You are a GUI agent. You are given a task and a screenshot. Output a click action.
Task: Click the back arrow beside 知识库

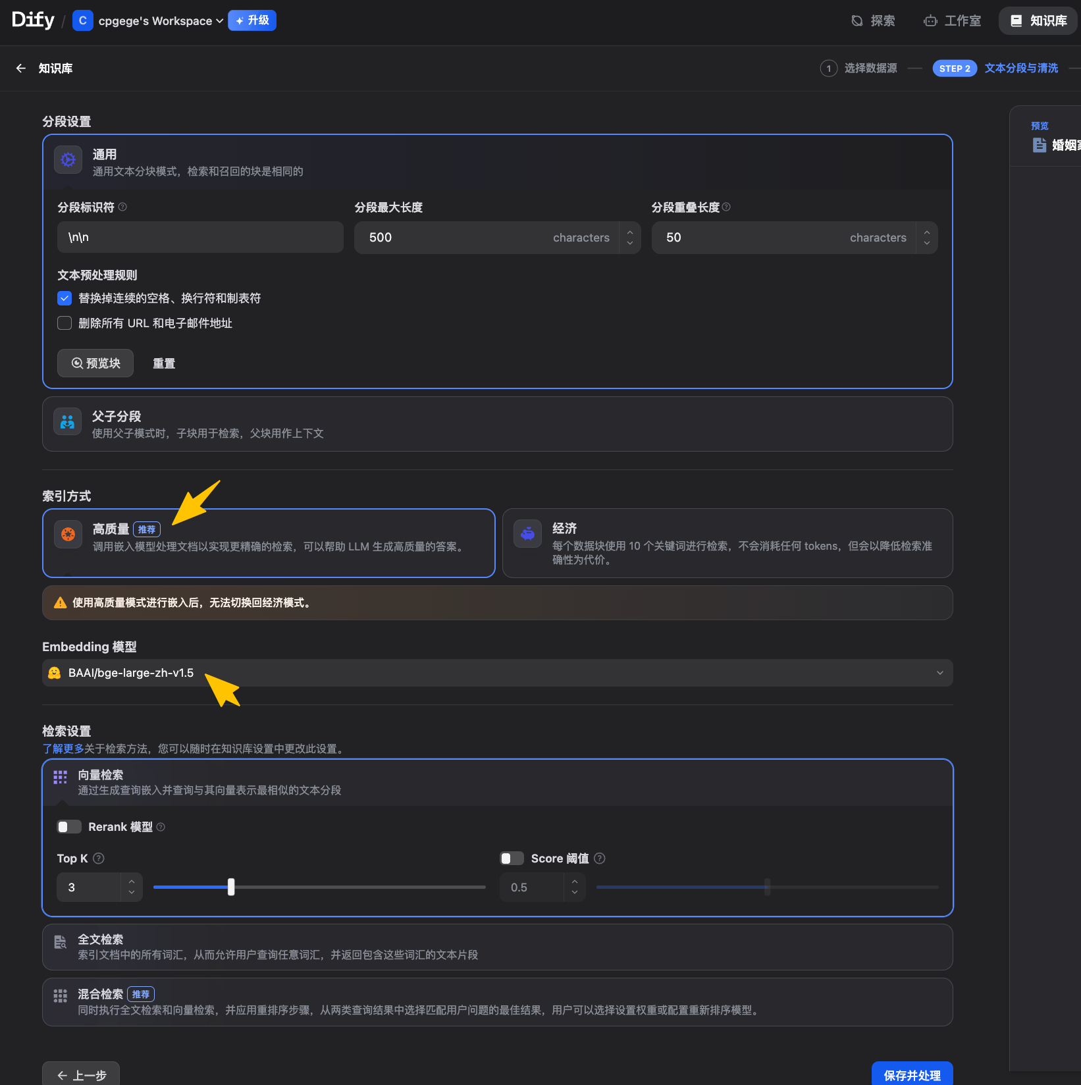[21, 68]
